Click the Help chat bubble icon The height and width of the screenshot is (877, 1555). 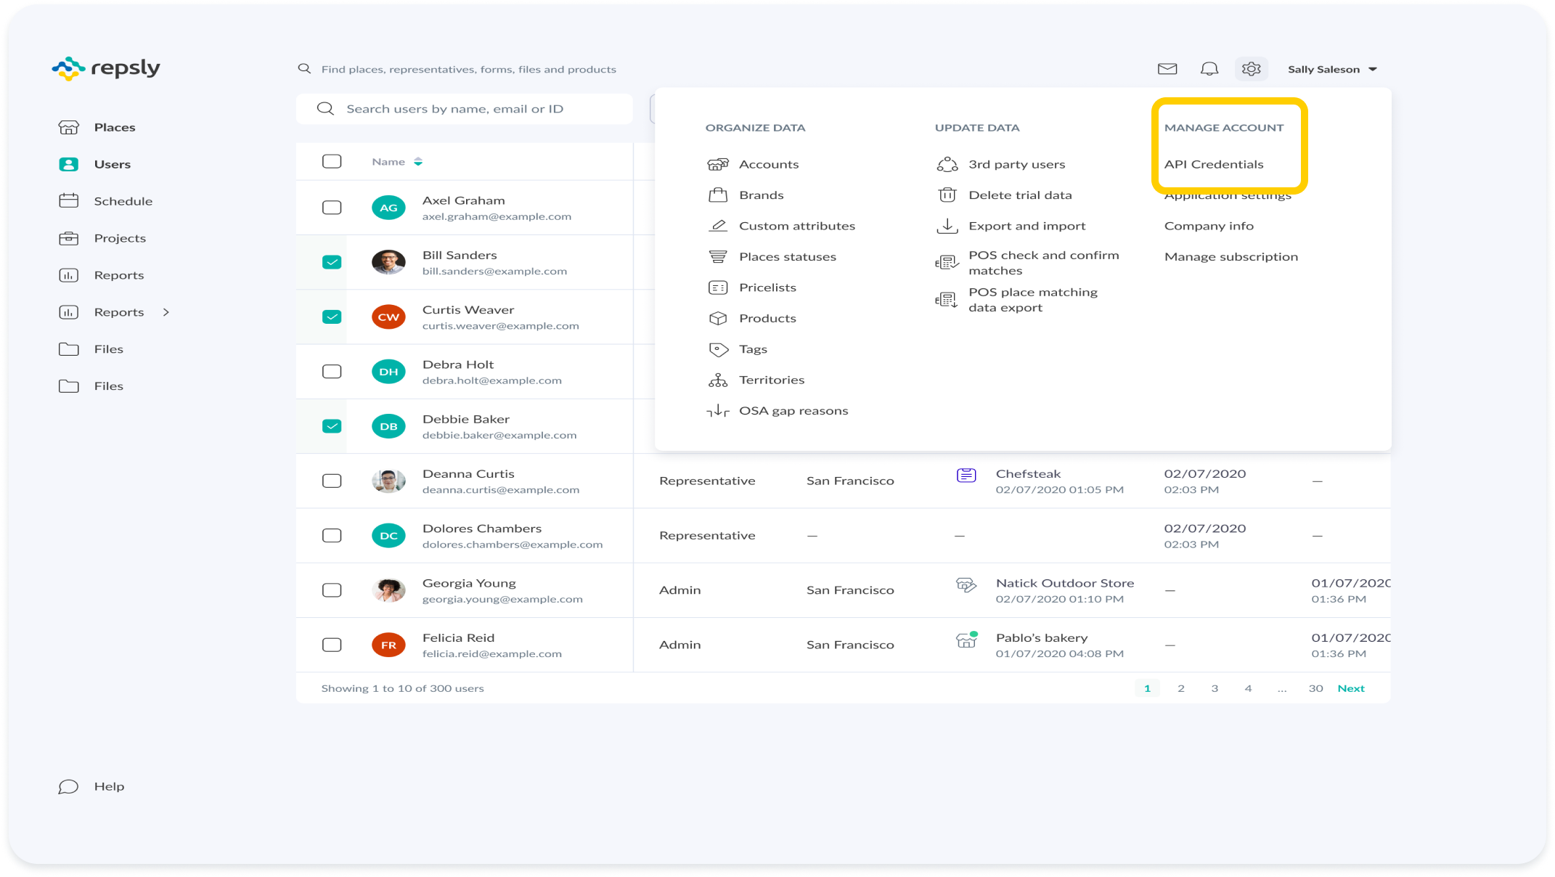coord(69,786)
